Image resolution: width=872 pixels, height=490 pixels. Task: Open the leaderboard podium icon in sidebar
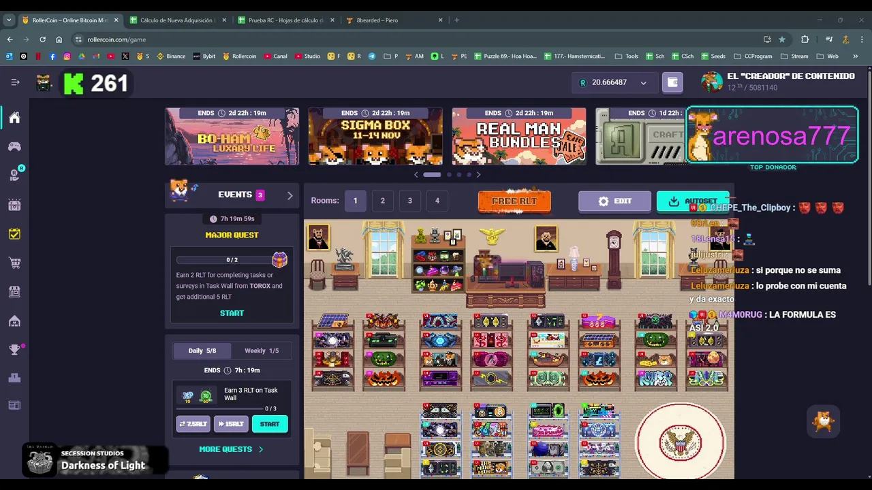tap(14, 378)
